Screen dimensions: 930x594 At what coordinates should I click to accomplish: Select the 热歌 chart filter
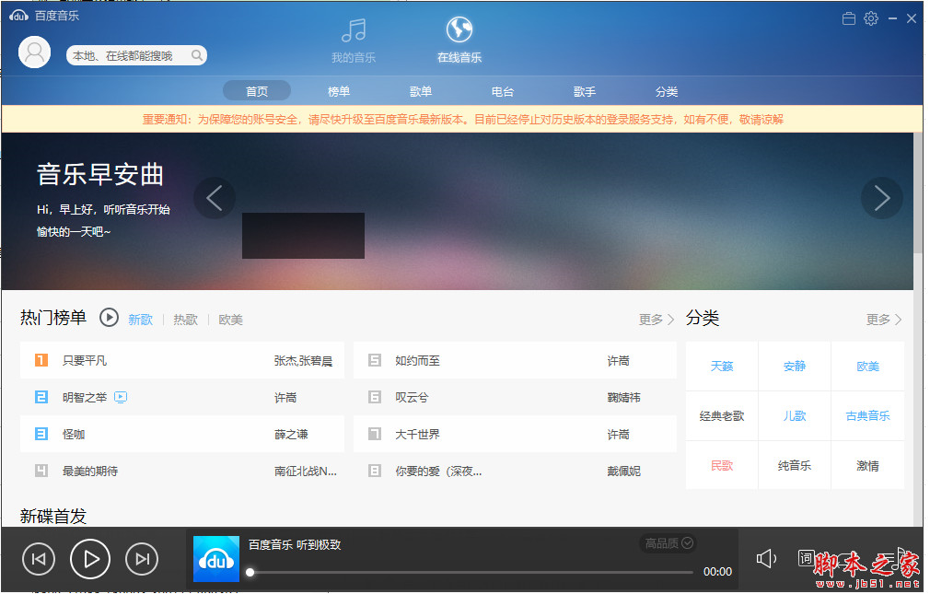click(x=186, y=320)
